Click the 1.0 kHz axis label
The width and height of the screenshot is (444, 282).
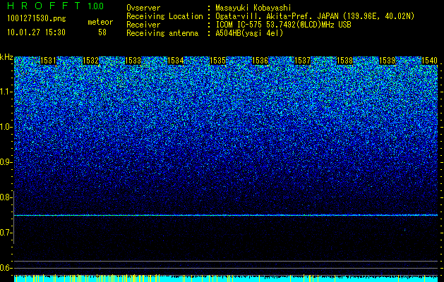(6, 127)
